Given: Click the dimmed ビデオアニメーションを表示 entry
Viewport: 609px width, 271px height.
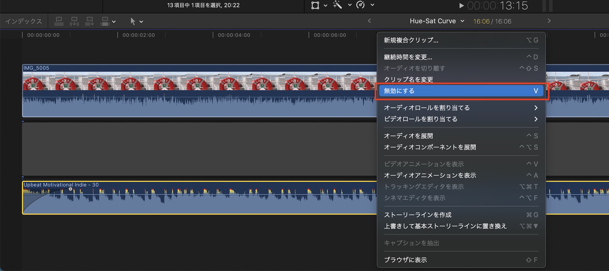Looking at the screenshot, I should 461,164.
